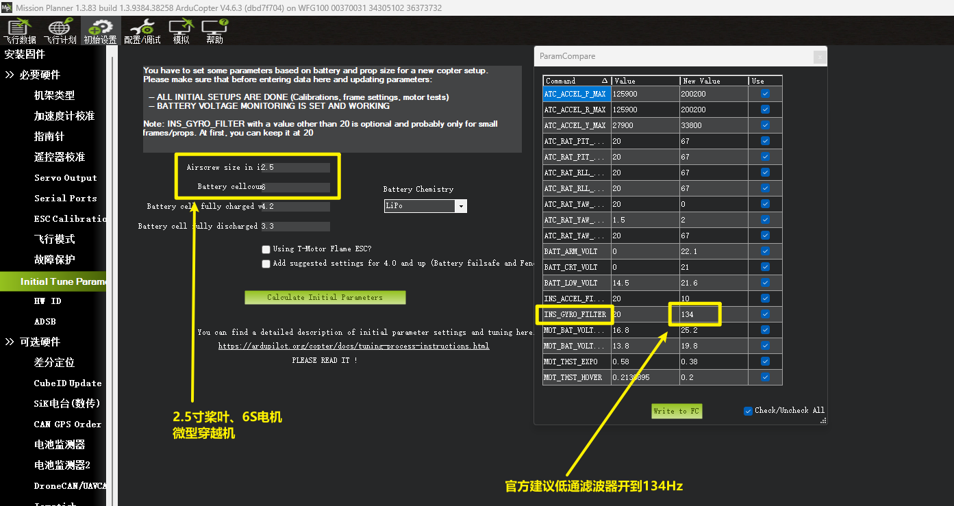Viewport: 954px width, 506px height.
Task: Click ATC_ACCEL_Y_MAX new value 33800 cell
Action: [x=714, y=125]
